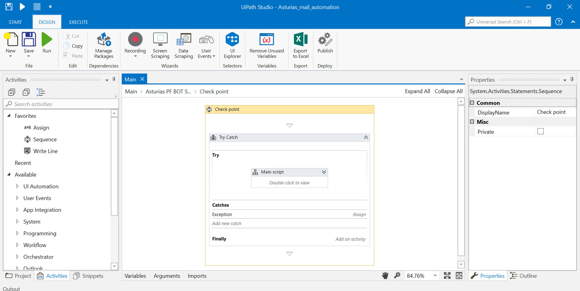Open Screen Scraping wizard
580x291 pixels.
(x=160, y=45)
